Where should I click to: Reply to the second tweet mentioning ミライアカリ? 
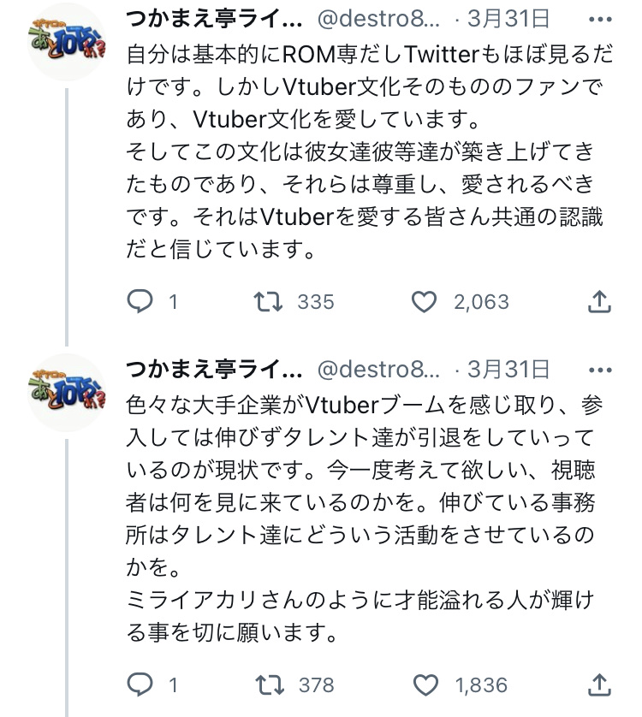[140, 684]
